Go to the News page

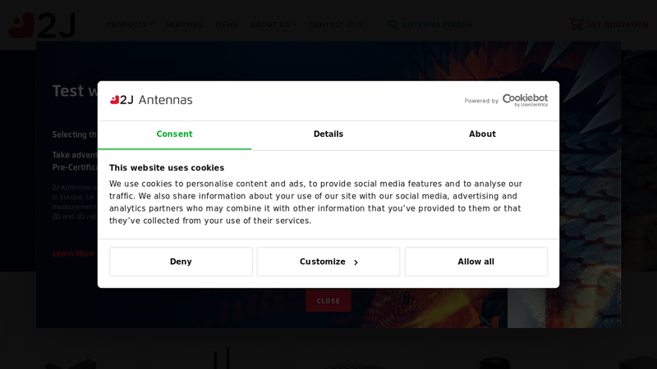pyautogui.click(x=227, y=25)
